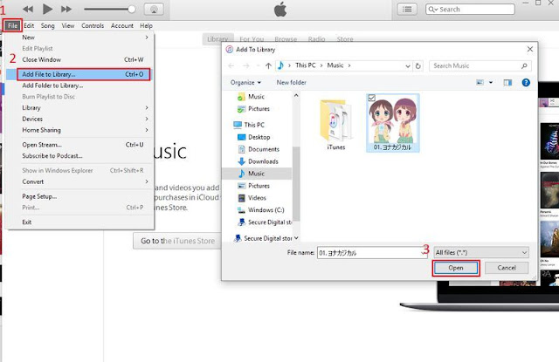
Task: Click the iTunes volume slider knob
Action: [132, 10]
